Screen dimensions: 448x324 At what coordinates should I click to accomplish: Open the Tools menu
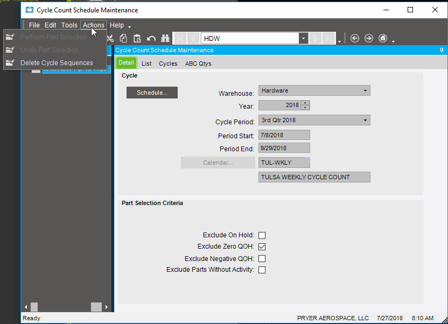69,25
